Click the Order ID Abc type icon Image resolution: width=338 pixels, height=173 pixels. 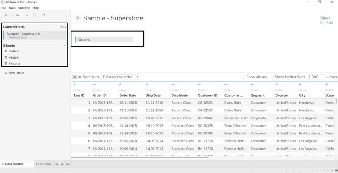pos(94,85)
